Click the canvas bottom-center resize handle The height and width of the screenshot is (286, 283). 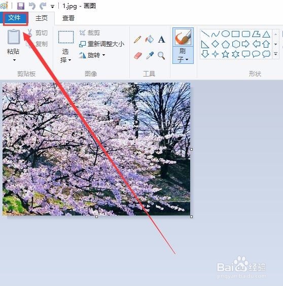(x=96, y=217)
